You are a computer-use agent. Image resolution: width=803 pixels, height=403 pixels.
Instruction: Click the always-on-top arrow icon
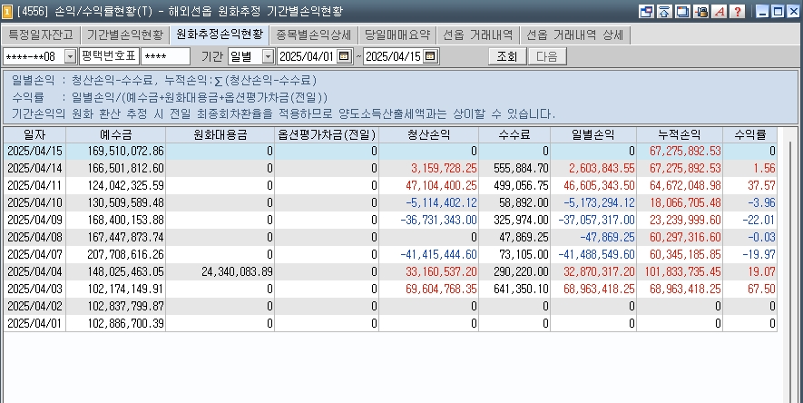tap(664, 11)
